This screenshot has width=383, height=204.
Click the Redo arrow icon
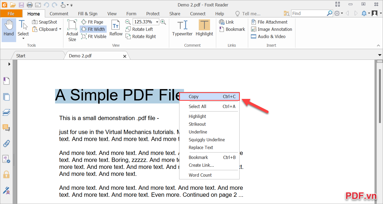tap(55, 5)
